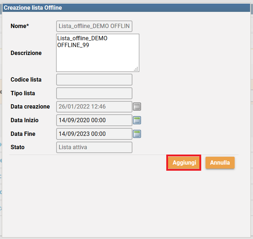The width and height of the screenshot is (253, 239).
Task: Click the Stato label
Action: pos(18,147)
